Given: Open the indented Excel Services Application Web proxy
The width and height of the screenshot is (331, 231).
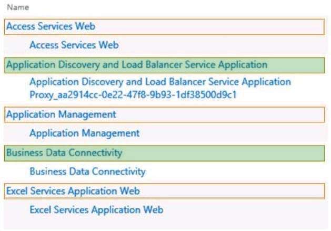Looking at the screenshot, I should (x=96, y=210).
